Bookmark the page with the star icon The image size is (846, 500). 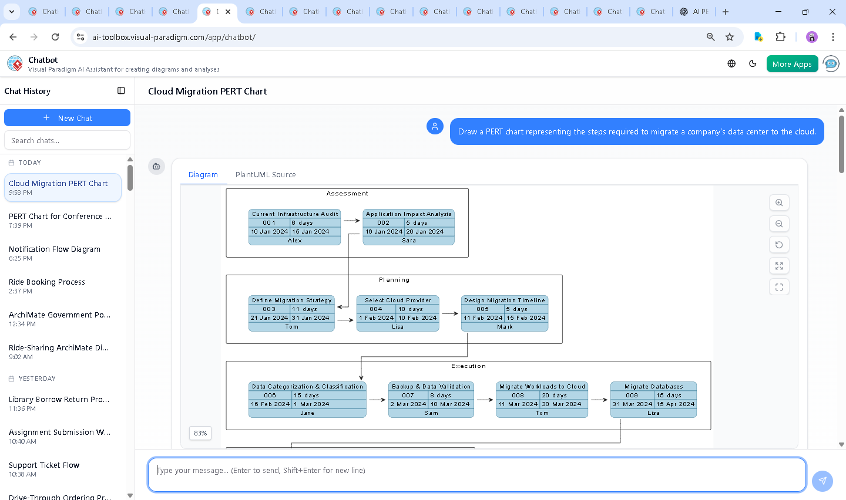[x=730, y=36]
